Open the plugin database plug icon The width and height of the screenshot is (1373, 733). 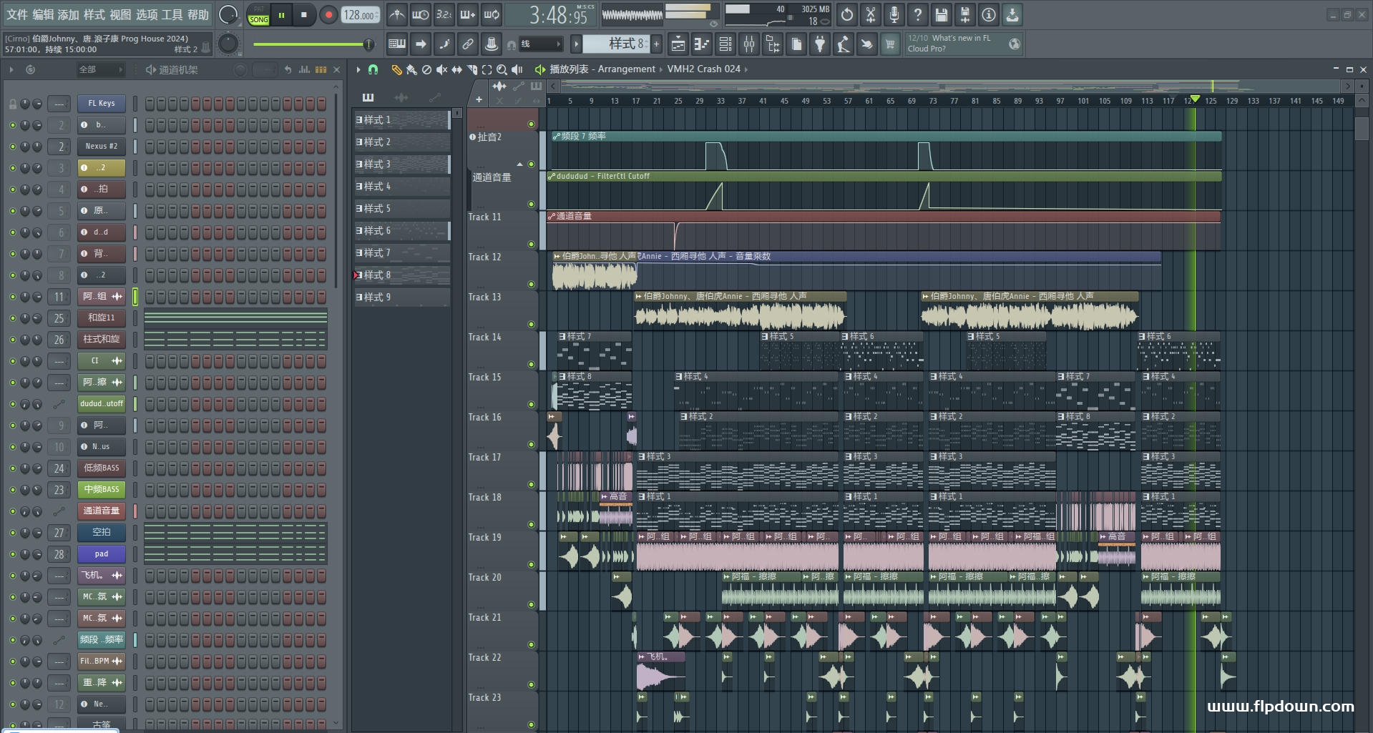point(820,44)
